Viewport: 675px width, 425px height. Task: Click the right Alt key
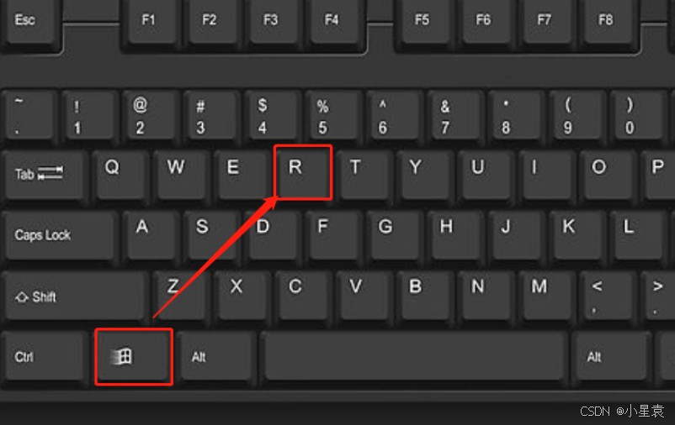tap(610, 357)
